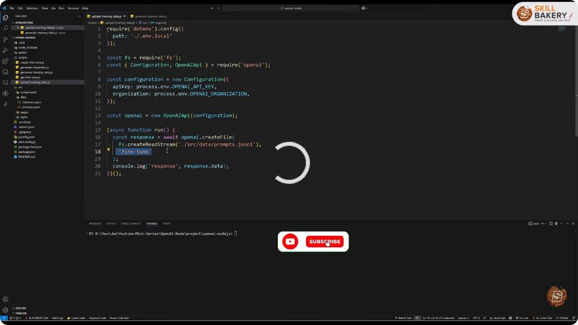Image resolution: width=578 pixels, height=325 pixels.
Task: Open create-fine-tune.js in explorer
Action: point(32,62)
